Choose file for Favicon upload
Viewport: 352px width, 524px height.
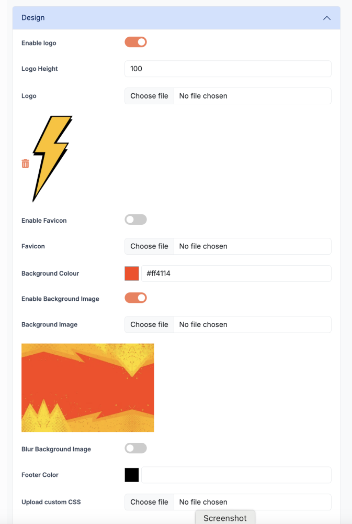[x=149, y=246]
